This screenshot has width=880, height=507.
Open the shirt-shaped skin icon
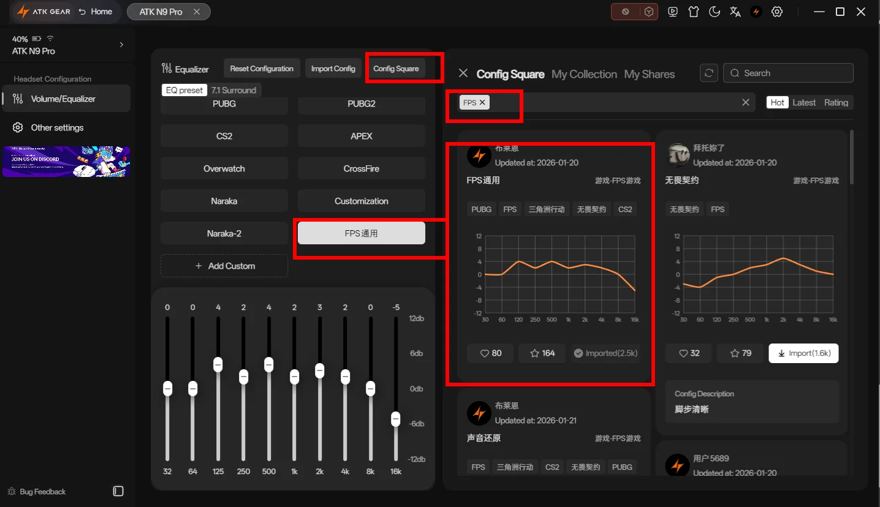click(694, 12)
